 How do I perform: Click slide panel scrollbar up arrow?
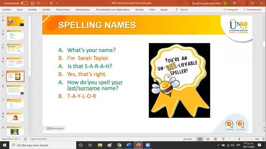pos(30,15)
